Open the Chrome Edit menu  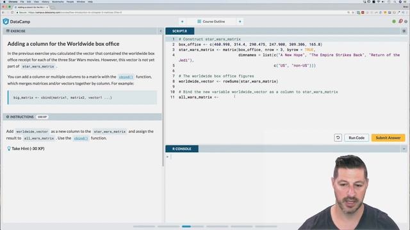coord(29,1)
